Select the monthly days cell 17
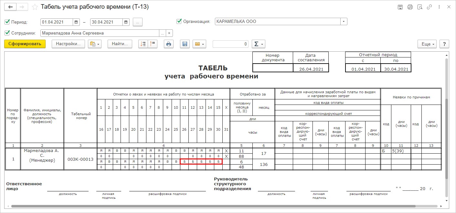 (x=263, y=154)
